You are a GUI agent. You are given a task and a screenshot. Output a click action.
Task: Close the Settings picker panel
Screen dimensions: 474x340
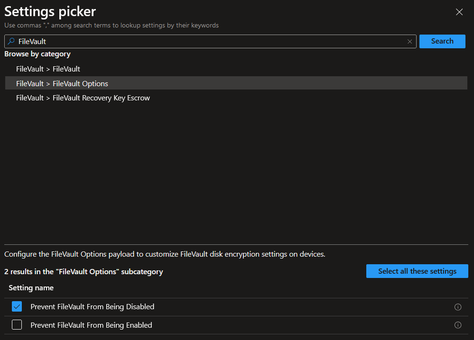[x=459, y=12]
